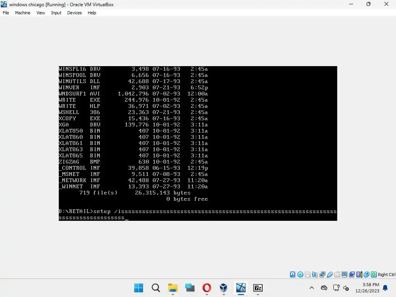Click the optical disk status icon

coord(300,275)
